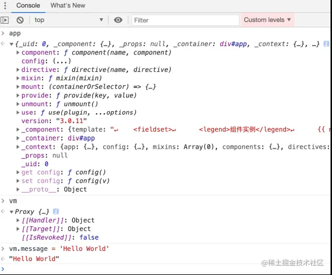This screenshot has width=332, height=275.
Task: Open the DevTools drawer three-dot menu
Action: [5, 6]
